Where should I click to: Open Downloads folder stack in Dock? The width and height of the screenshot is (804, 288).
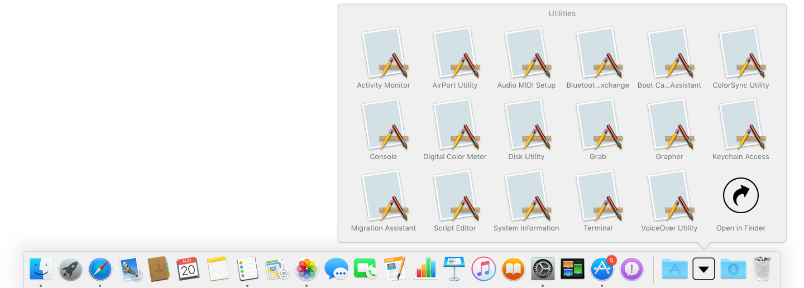point(733,269)
